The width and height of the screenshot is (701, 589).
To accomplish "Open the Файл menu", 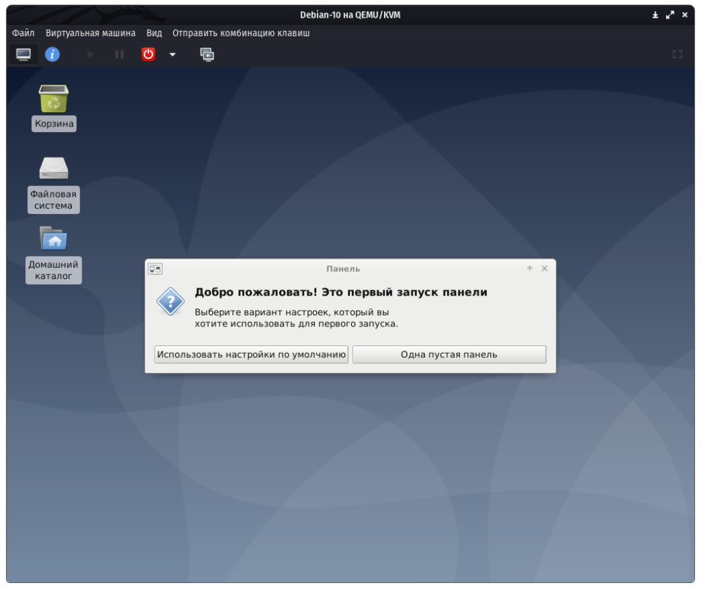I will 23,33.
